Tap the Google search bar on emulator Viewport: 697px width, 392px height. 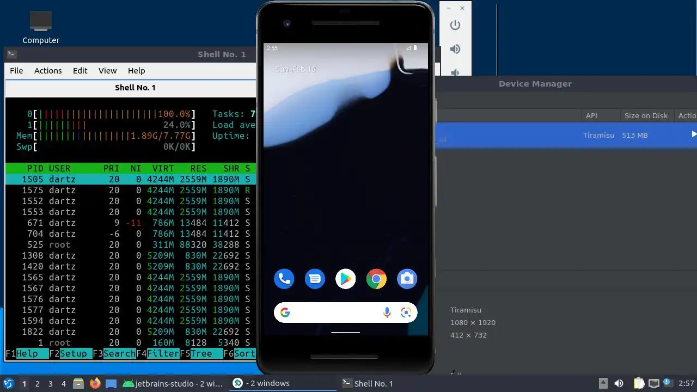(345, 313)
